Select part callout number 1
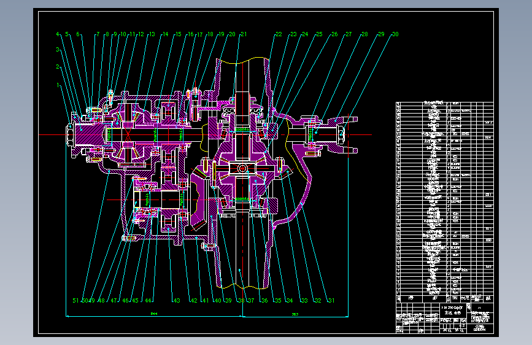Viewport: 532px width, 345px height. point(58,85)
